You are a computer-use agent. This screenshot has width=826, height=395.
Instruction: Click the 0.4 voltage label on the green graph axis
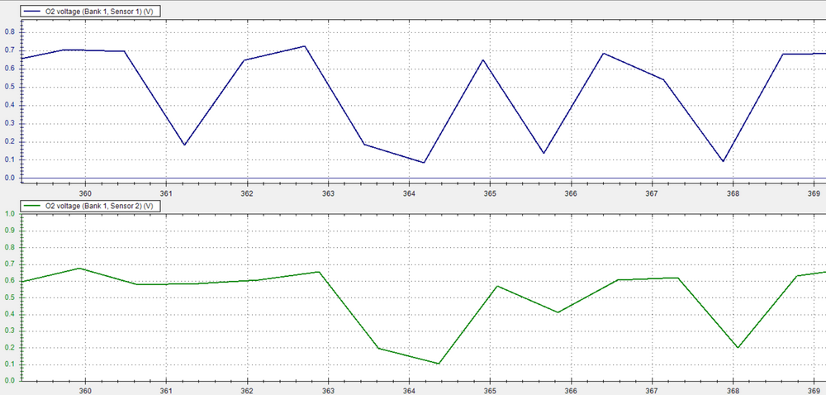coord(9,314)
